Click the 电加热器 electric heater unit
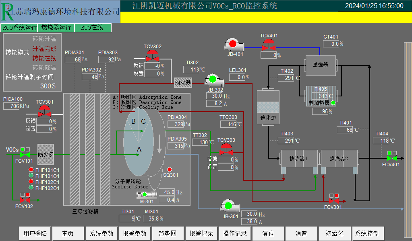The width and height of the screenshot is (412, 241). click(x=321, y=96)
